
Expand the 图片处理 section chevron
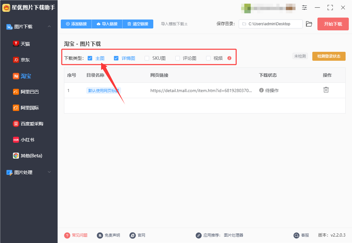click(49, 172)
